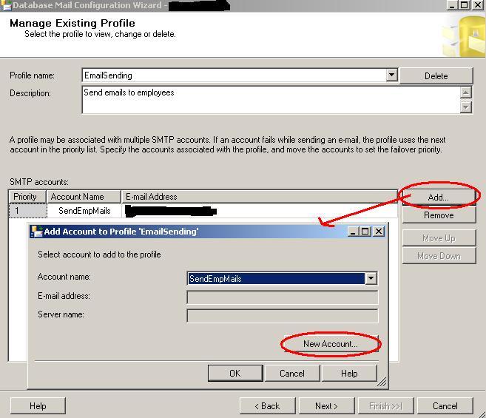Click the New Account... button
486x418 pixels.
(331, 344)
